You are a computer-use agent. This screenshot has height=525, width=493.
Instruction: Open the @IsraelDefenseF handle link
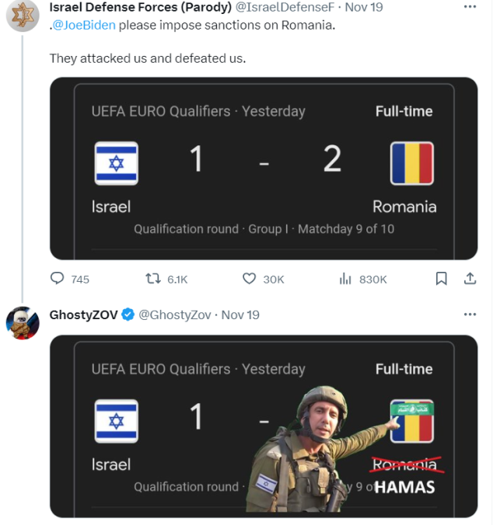[x=285, y=6]
